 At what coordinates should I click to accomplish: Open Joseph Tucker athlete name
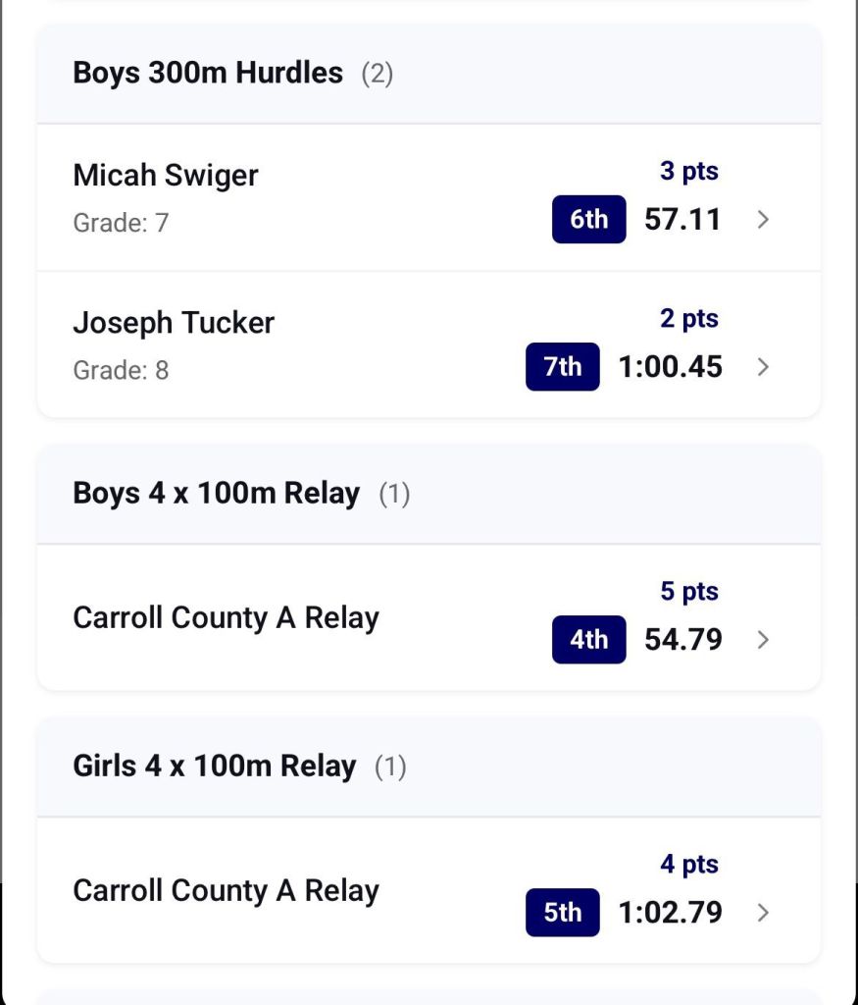coord(174,323)
